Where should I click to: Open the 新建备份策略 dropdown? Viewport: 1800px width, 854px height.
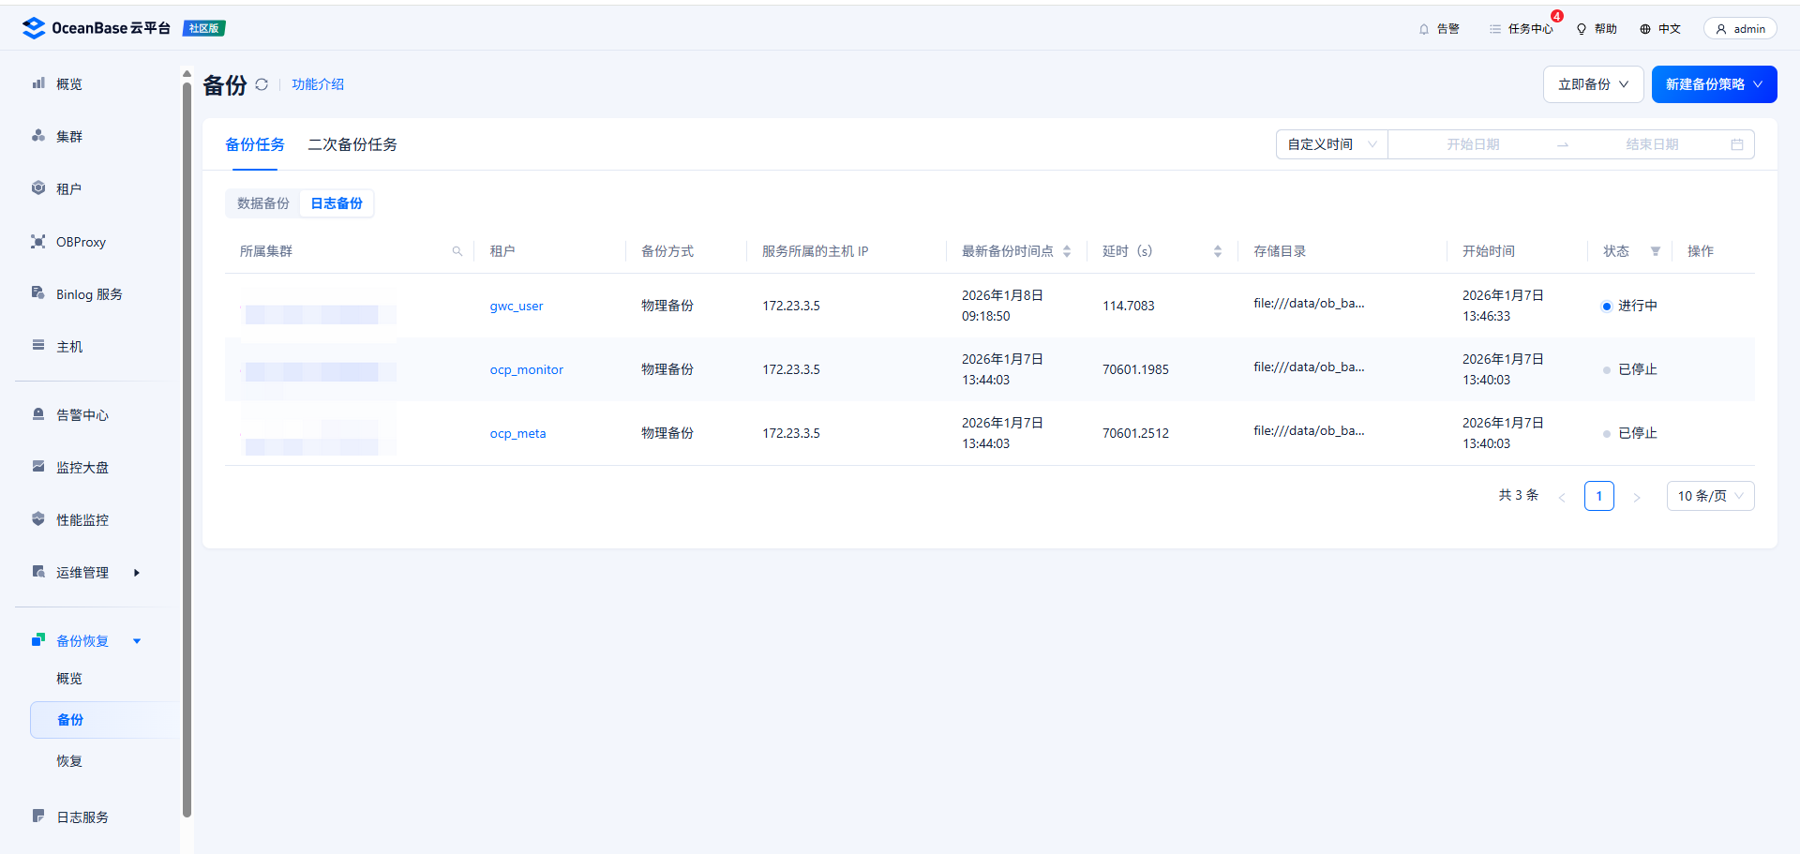pyautogui.click(x=1714, y=84)
